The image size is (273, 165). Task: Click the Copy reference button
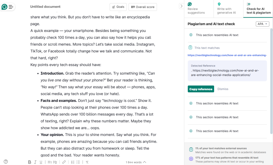click(x=201, y=89)
